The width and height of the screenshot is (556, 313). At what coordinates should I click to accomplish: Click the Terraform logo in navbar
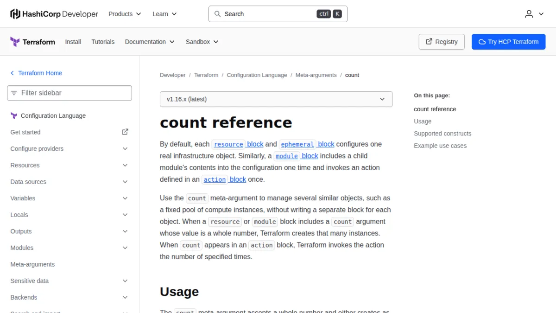[x=32, y=42]
